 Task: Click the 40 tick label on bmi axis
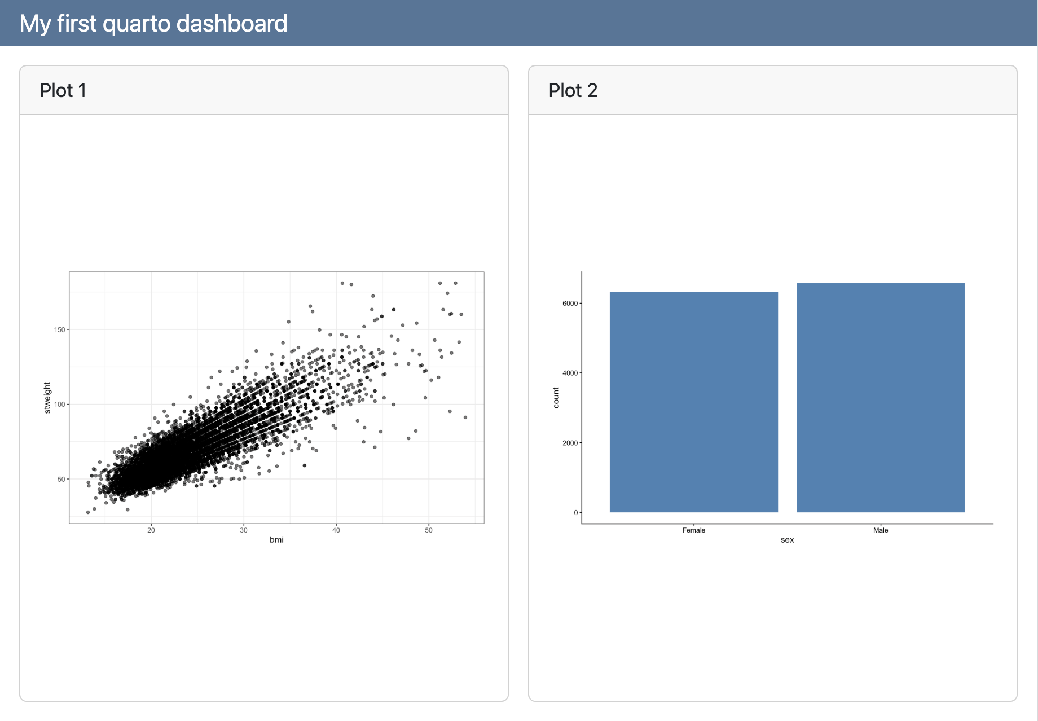pos(336,530)
